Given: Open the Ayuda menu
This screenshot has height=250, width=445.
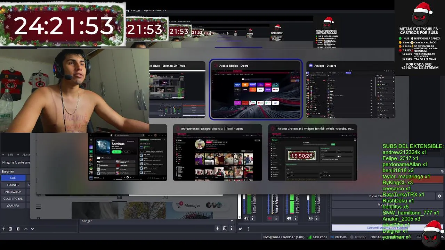Looking at the screenshot, I should 133,10.
